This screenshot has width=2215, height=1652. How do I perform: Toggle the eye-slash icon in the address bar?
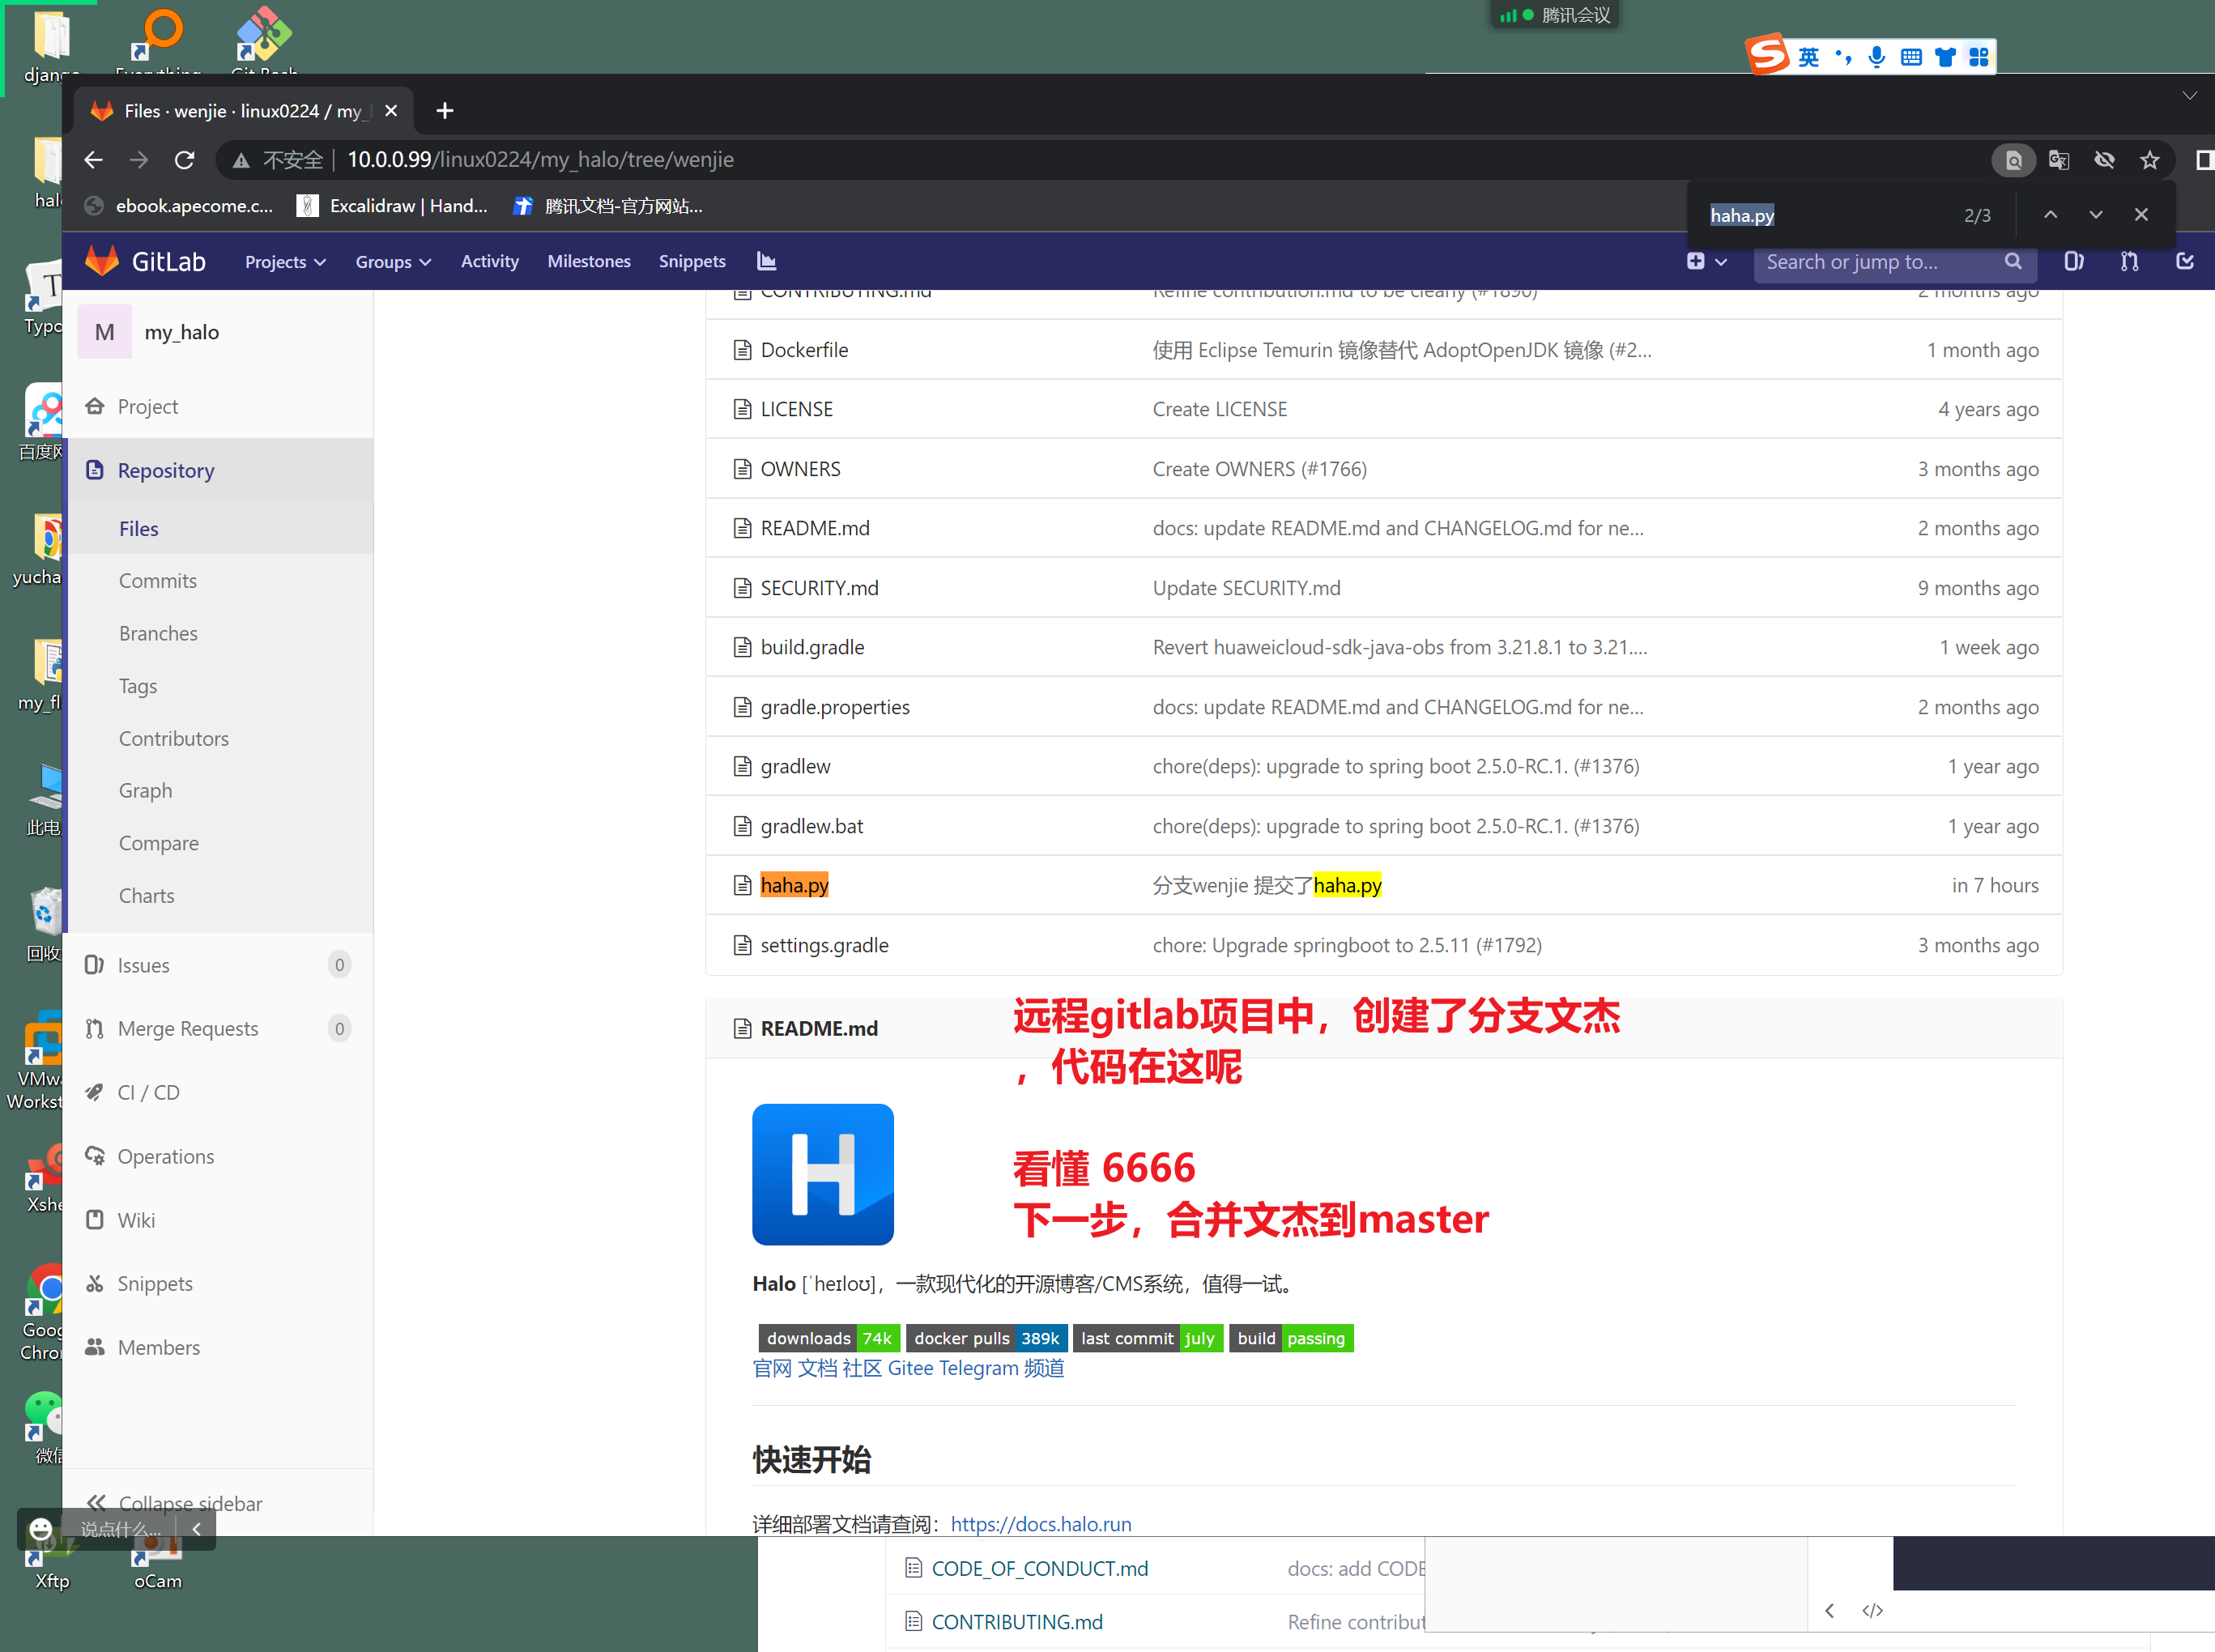(x=2104, y=160)
